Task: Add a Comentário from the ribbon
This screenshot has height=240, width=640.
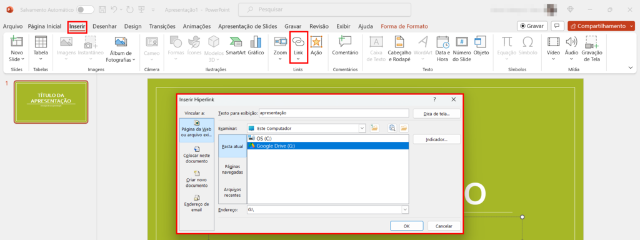Action: tap(345, 46)
